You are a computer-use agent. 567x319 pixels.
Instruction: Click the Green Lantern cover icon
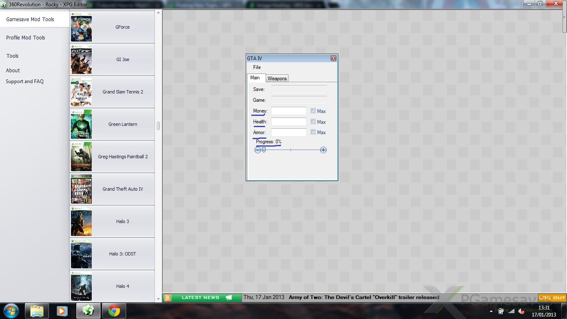click(x=81, y=124)
